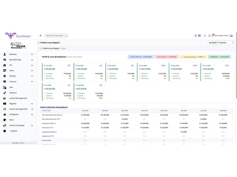
Task: Click the New Membership (Basic) row label
Action: (52, 115)
